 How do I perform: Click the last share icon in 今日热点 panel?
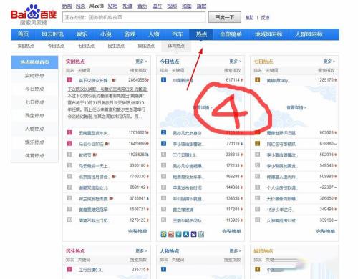coord(201,234)
